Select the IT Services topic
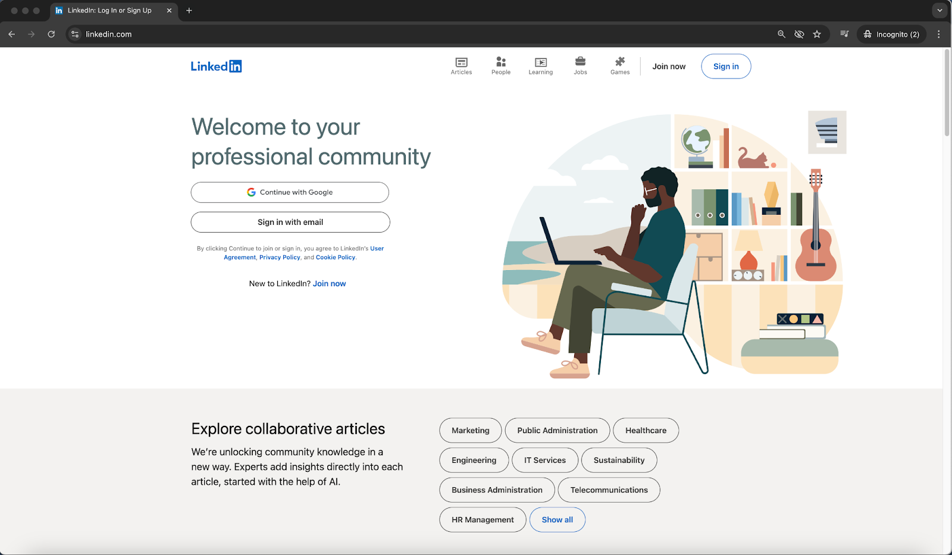This screenshot has height=555, width=952. click(545, 460)
